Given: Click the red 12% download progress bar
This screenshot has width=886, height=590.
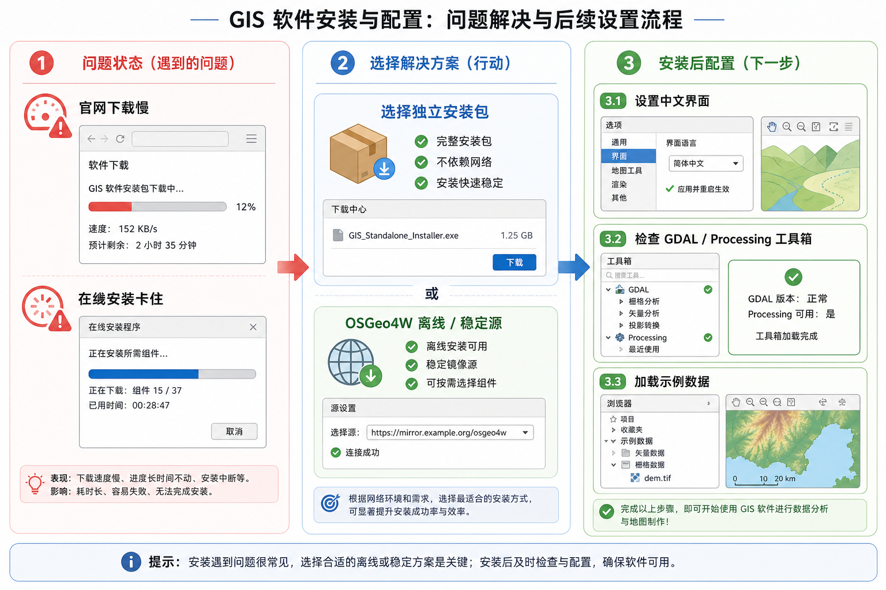Looking at the screenshot, I should point(157,207).
